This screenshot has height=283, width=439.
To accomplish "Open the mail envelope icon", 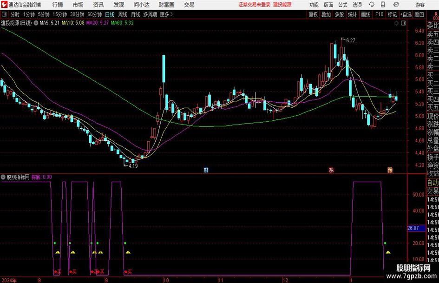I will [x=396, y=5].
